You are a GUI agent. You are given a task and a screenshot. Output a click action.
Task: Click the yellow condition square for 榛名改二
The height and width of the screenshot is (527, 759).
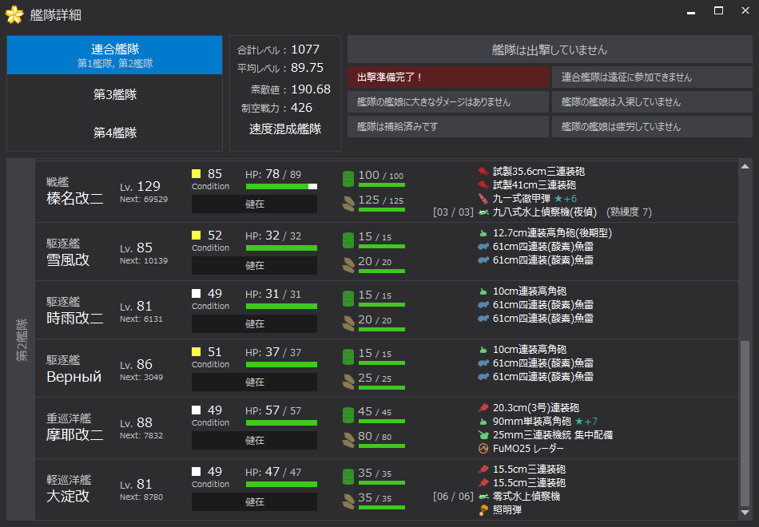(x=197, y=174)
